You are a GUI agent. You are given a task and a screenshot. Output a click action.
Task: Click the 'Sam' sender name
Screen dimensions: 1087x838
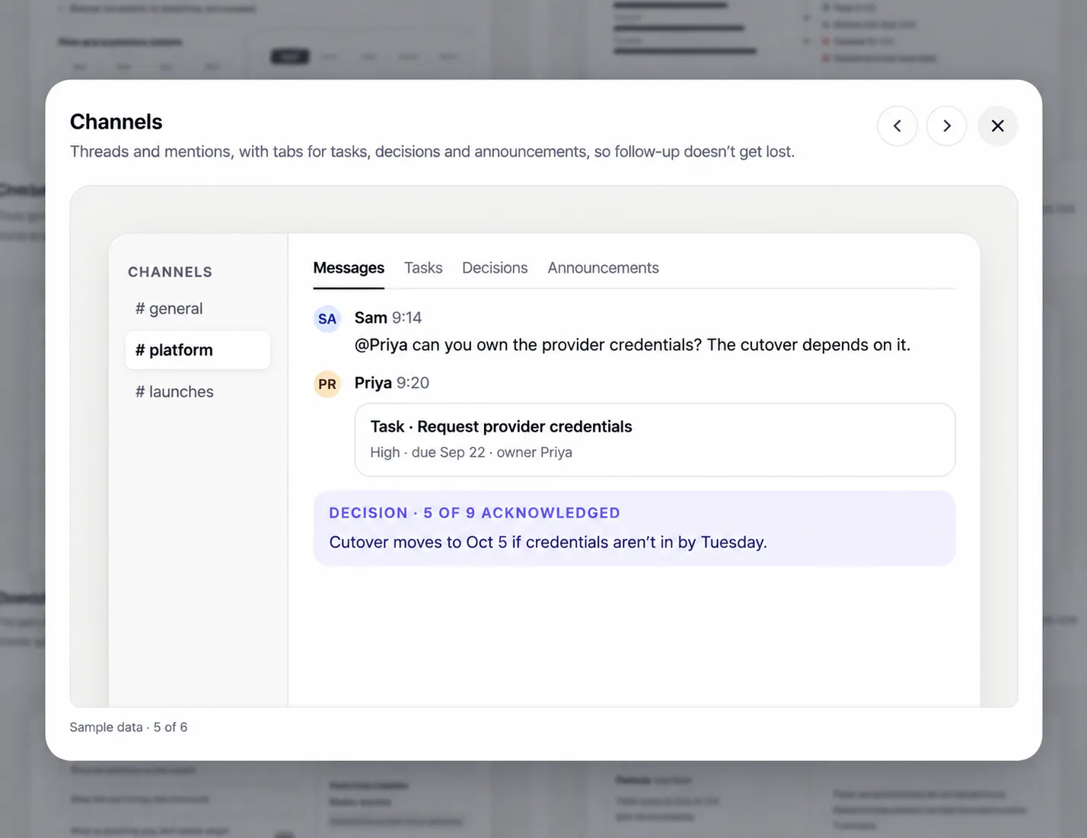coord(371,318)
